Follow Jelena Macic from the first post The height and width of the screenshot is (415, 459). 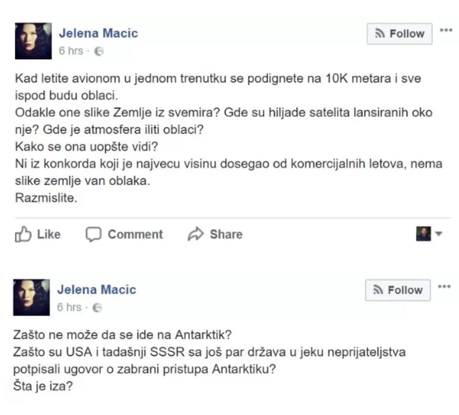point(399,34)
